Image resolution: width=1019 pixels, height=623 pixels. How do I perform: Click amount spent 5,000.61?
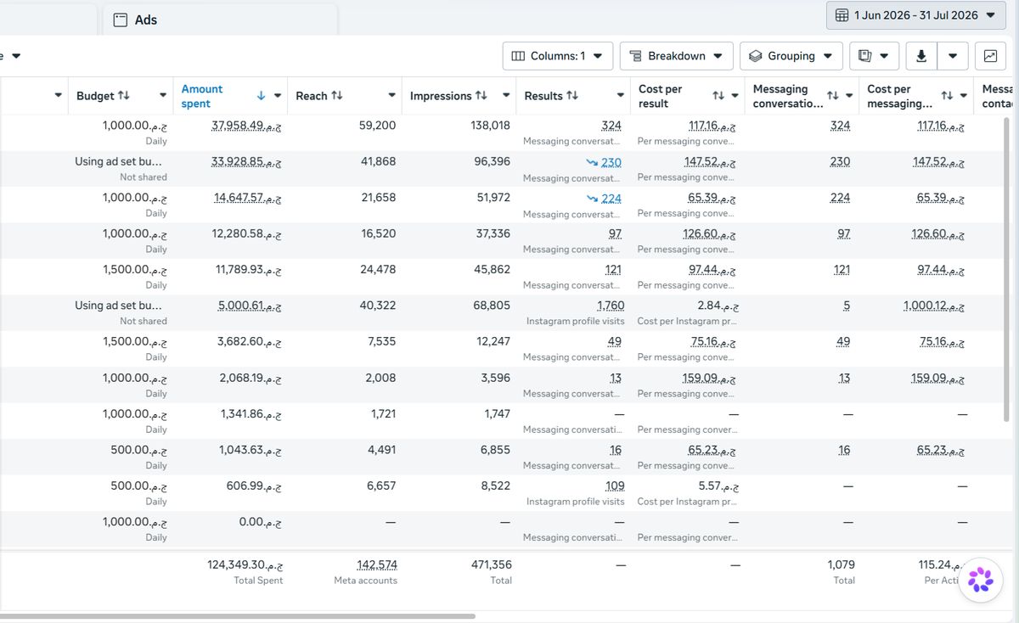(x=251, y=306)
